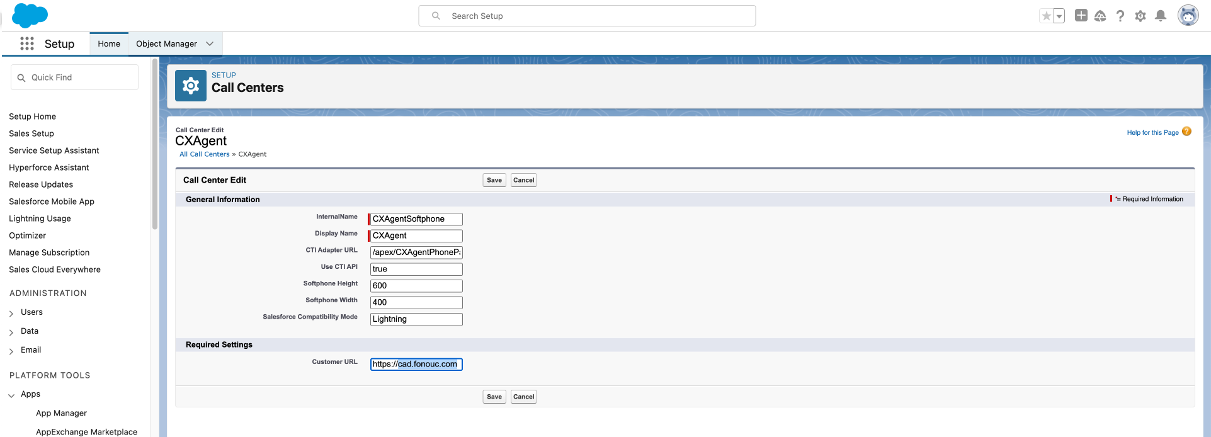
Task: Click the Call Centers gear icon
Action: tap(191, 86)
